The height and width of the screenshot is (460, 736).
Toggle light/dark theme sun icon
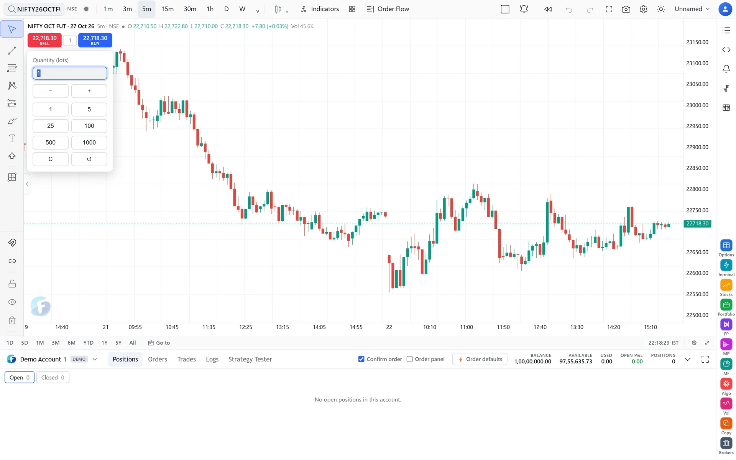coord(661,9)
